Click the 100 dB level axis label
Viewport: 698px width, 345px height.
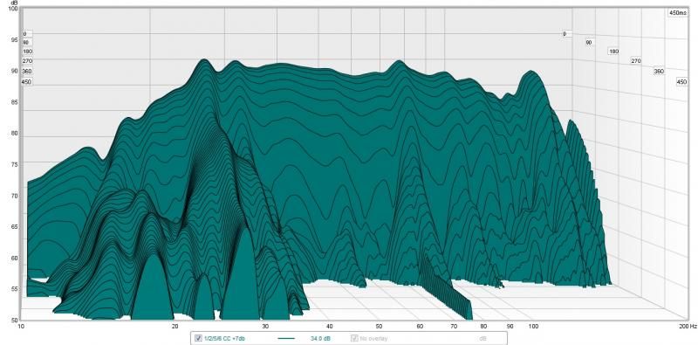coord(13,9)
